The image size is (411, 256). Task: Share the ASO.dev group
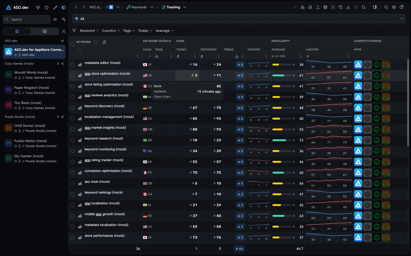coord(62,41)
